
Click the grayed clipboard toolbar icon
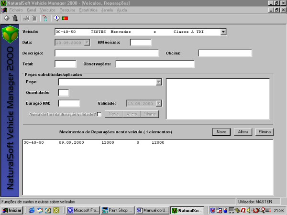coord(34,18)
